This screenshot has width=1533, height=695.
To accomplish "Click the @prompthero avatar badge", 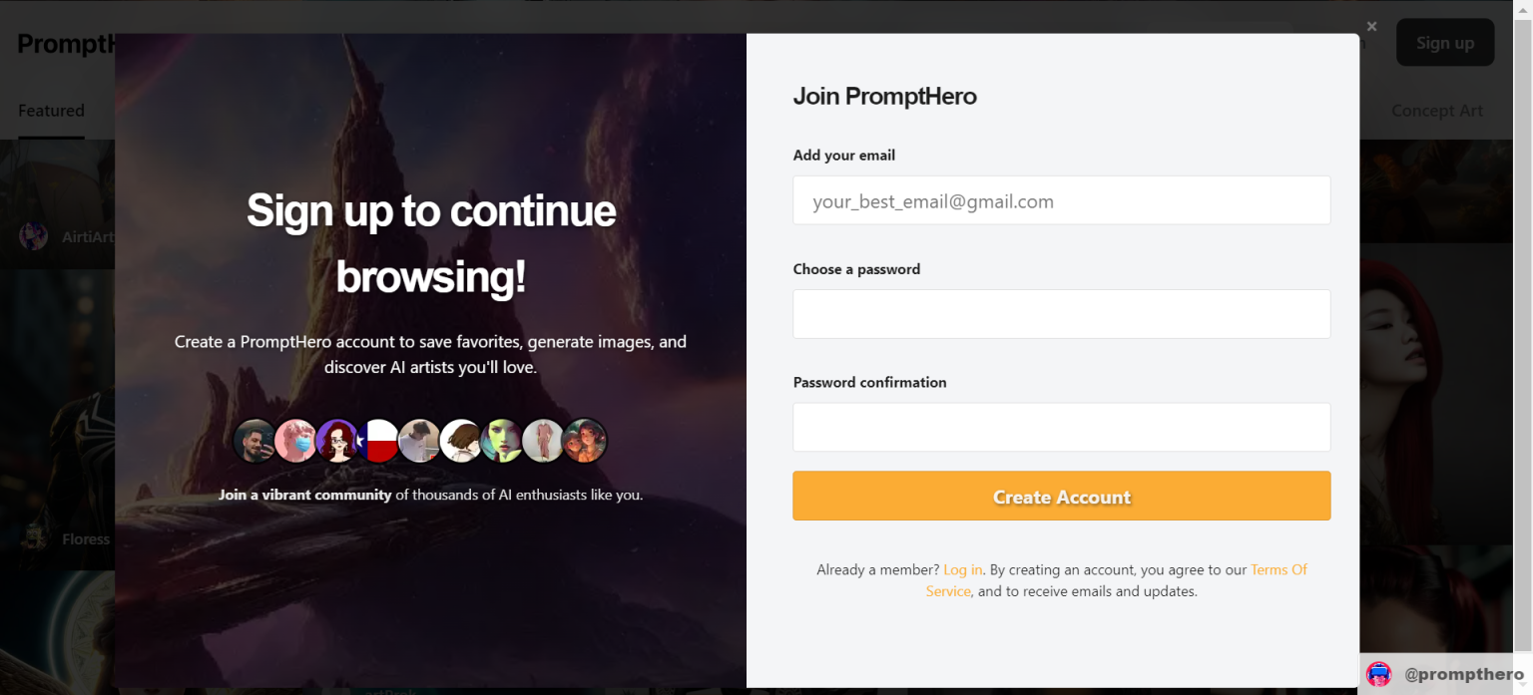I will 1379,674.
